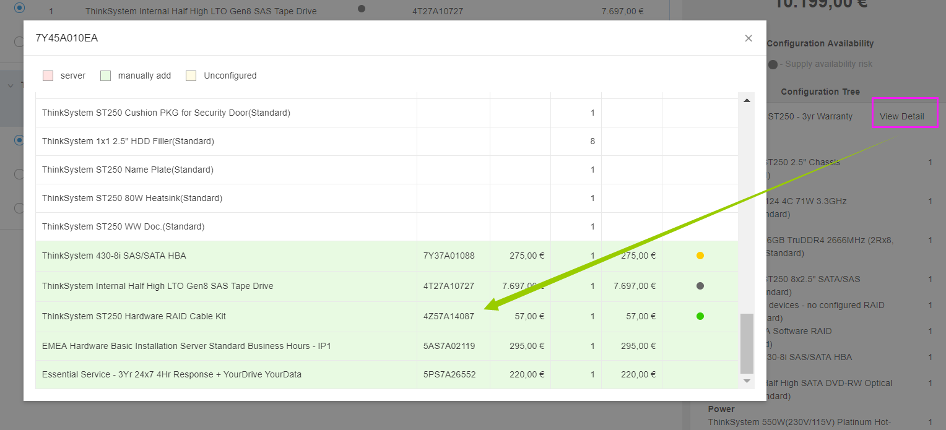This screenshot has width=946, height=430.
Task: Collapse the section chevron on the background page
Action: (x=11, y=85)
